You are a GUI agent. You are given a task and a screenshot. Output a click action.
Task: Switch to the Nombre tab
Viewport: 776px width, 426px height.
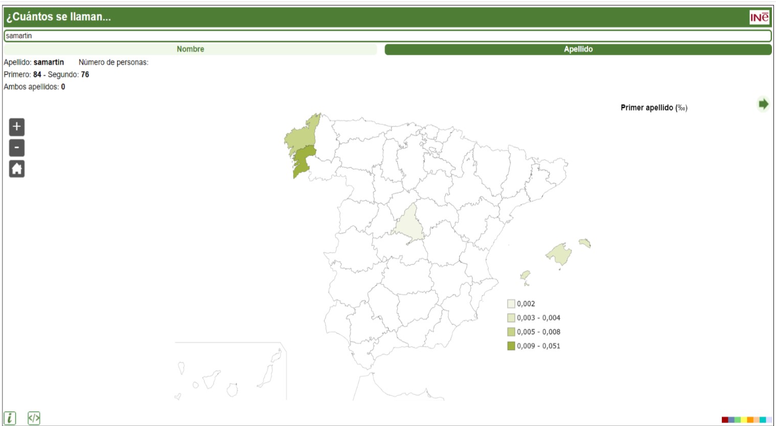click(190, 49)
